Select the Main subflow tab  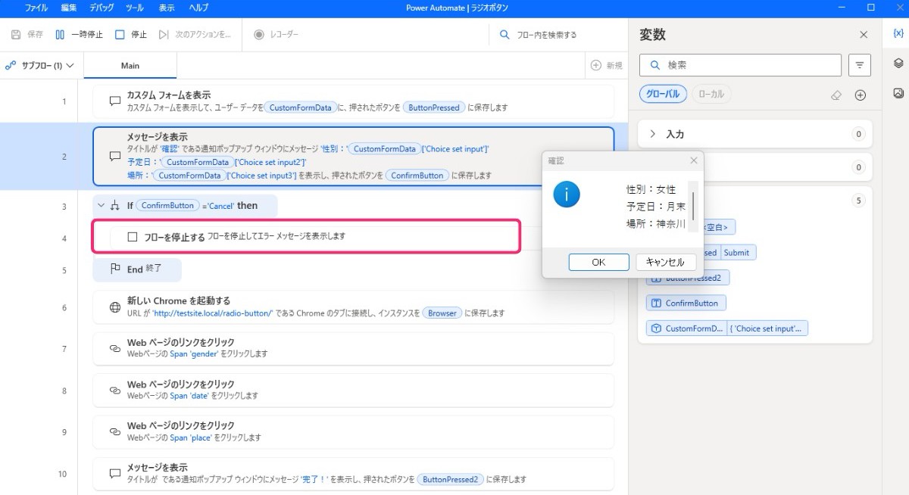click(130, 66)
